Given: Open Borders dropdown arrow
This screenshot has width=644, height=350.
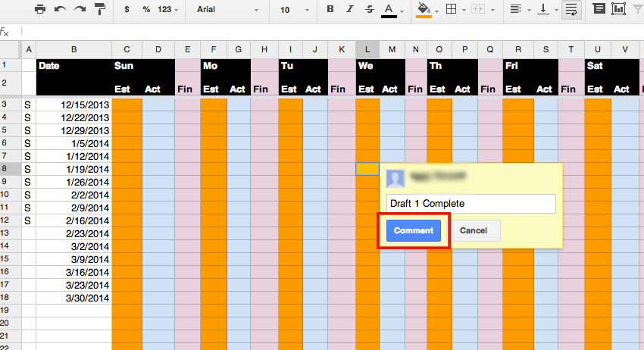Looking at the screenshot, I should tap(464, 11).
